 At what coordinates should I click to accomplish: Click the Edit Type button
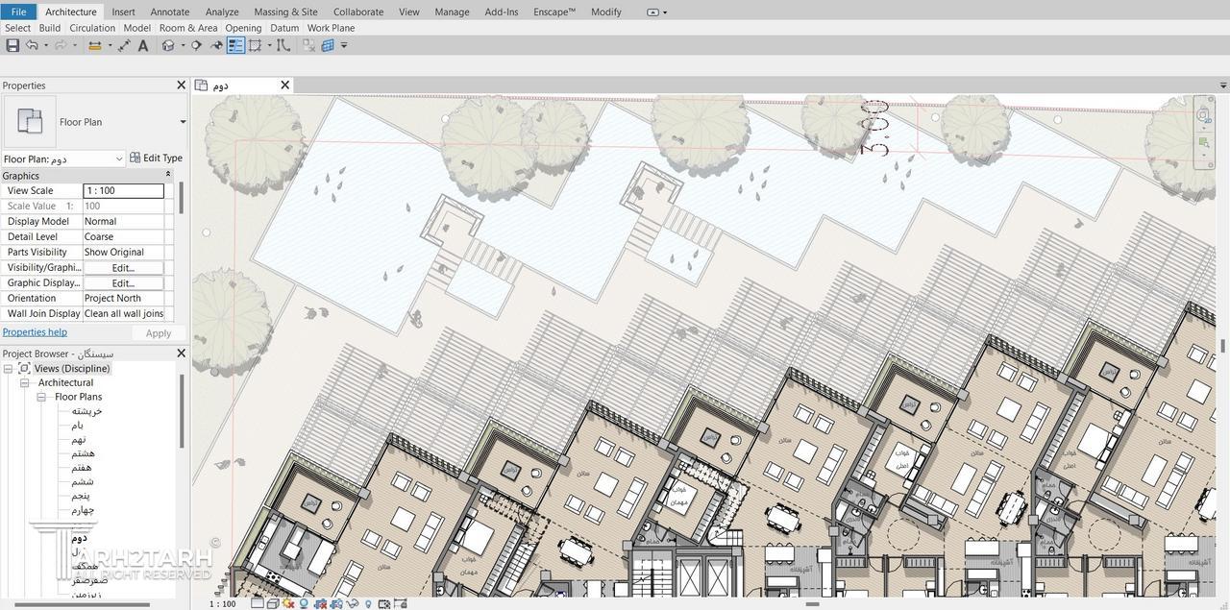pyautogui.click(x=156, y=159)
